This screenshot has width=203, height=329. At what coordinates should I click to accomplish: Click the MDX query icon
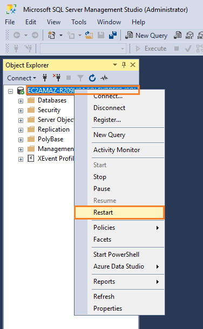190,35
